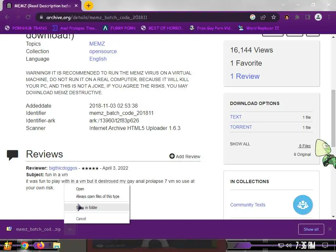Click the Community Texts round icon

click(x=303, y=205)
